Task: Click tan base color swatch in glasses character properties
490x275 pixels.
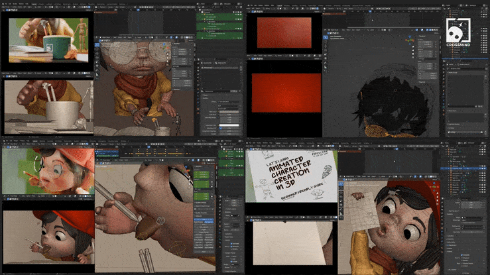Action: coord(229,111)
